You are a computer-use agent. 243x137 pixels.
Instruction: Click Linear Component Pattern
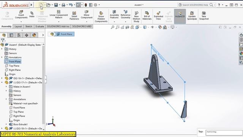(x=58, y=14)
